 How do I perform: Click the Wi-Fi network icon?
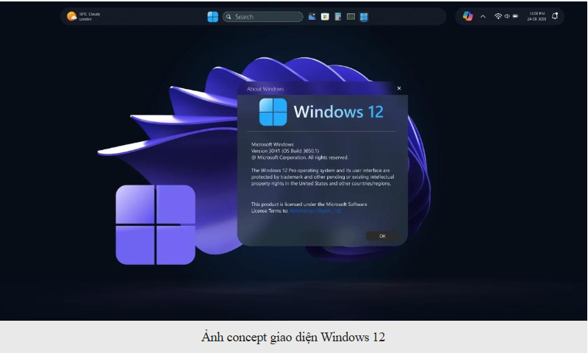[498, 16]
